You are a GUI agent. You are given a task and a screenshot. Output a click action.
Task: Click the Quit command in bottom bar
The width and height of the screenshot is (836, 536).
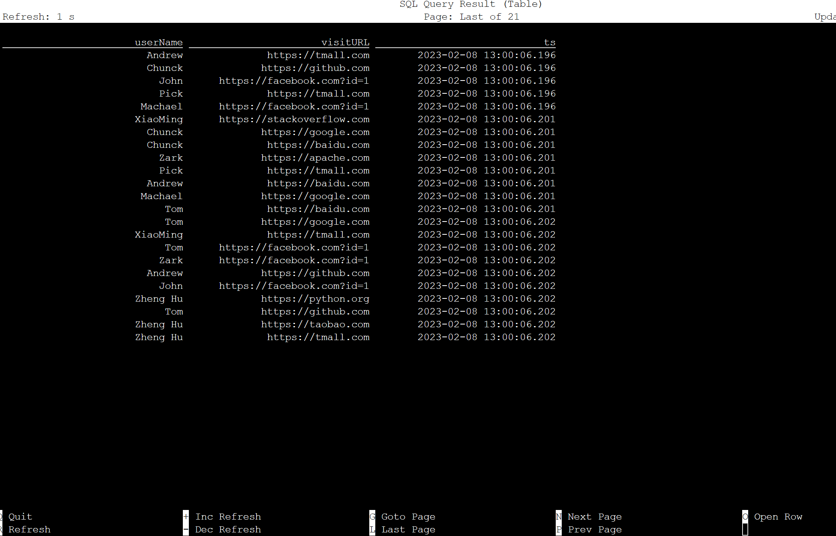pyautogui.click(x=21, y=516)
